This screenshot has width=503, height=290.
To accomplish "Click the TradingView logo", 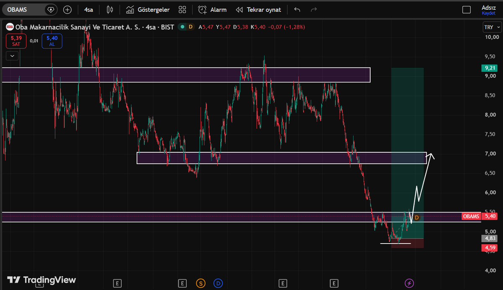I will tap(41, 280).
